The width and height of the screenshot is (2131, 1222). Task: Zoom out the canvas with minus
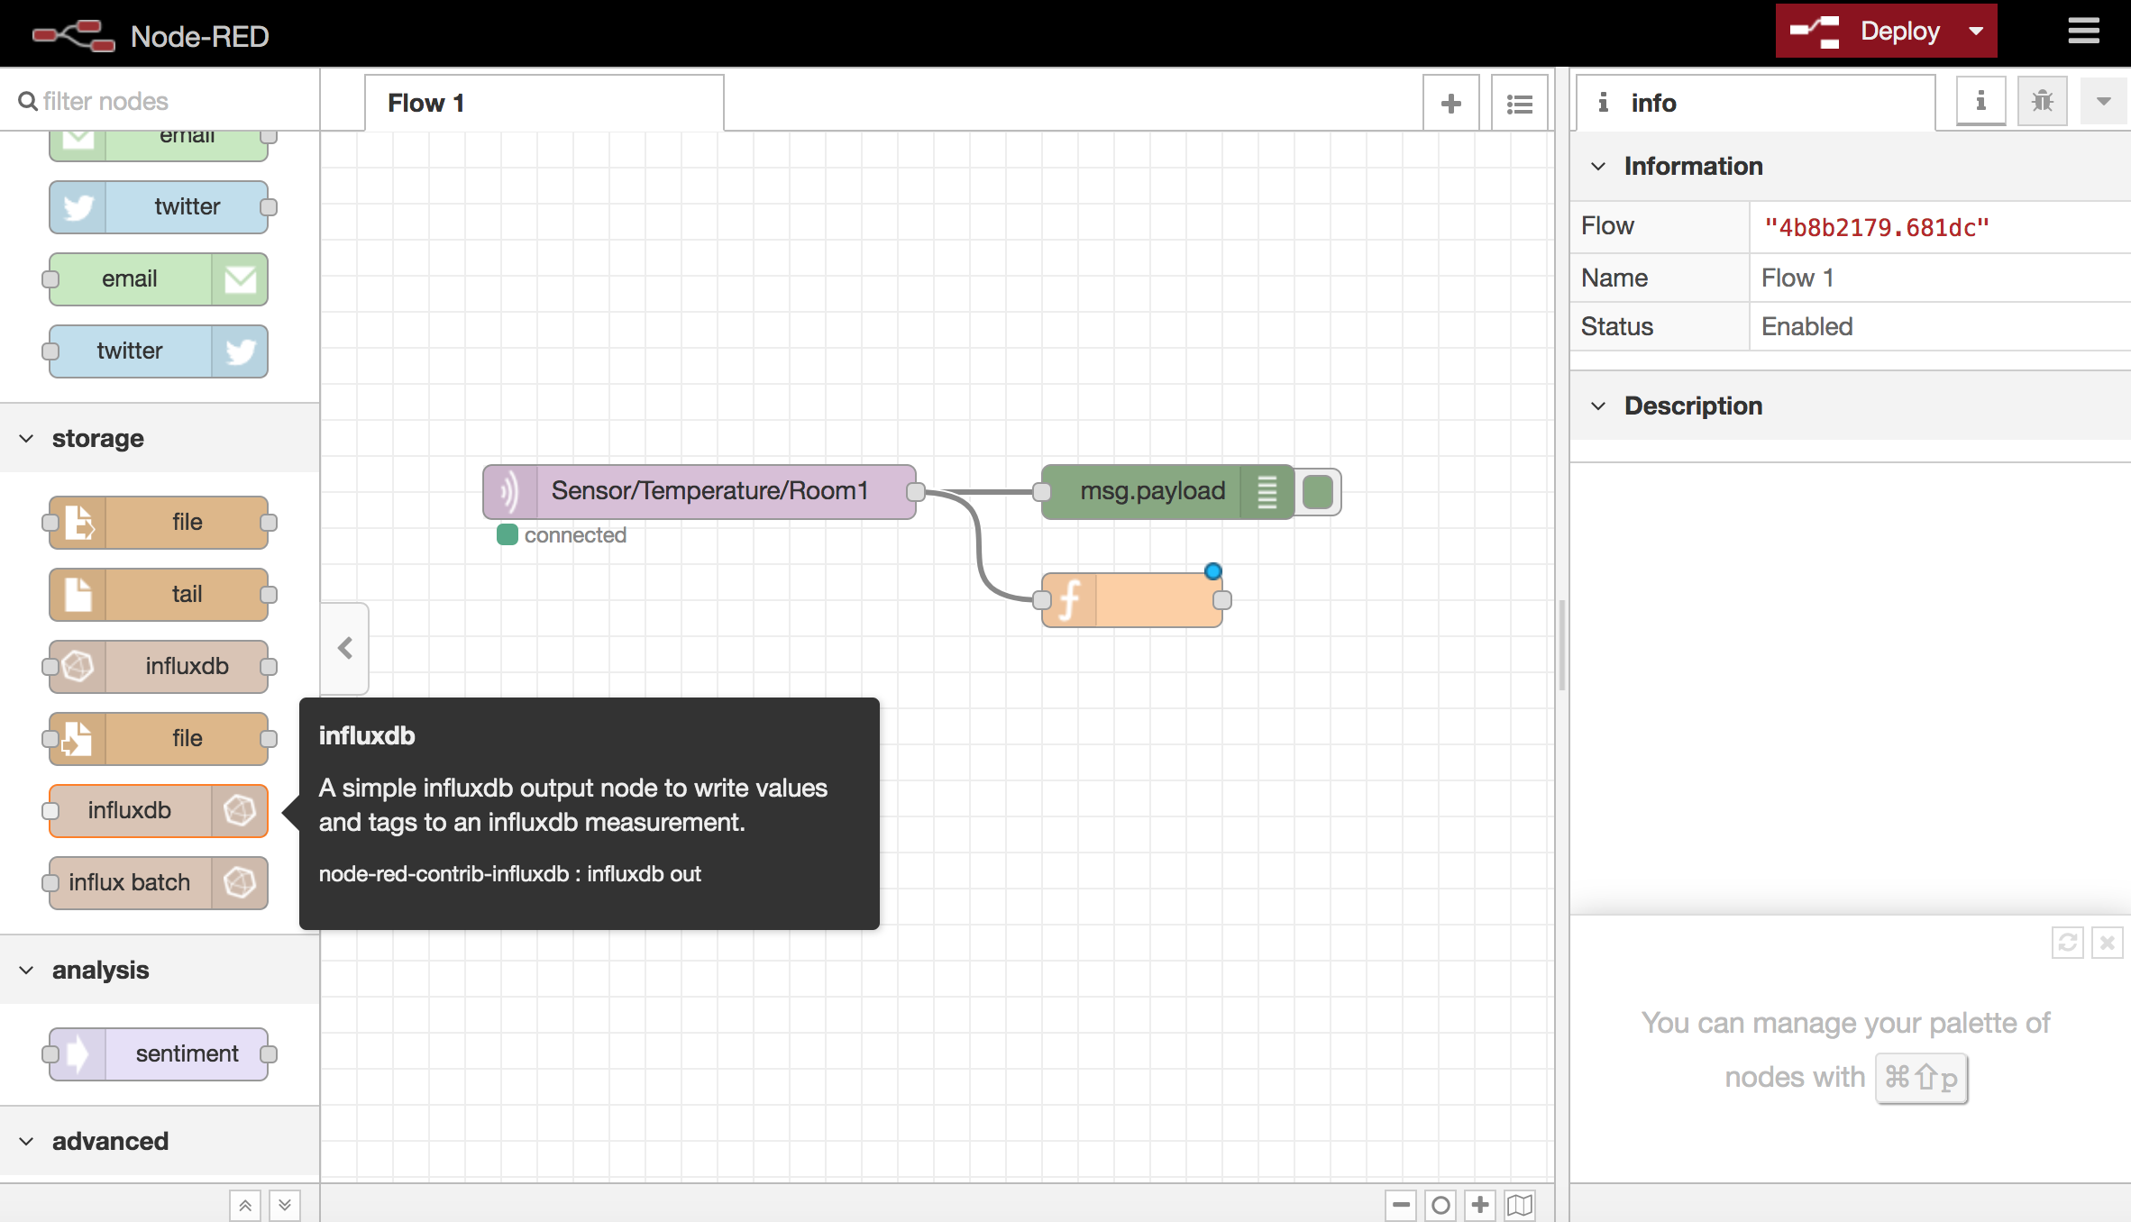[x=1401, y=1205]
